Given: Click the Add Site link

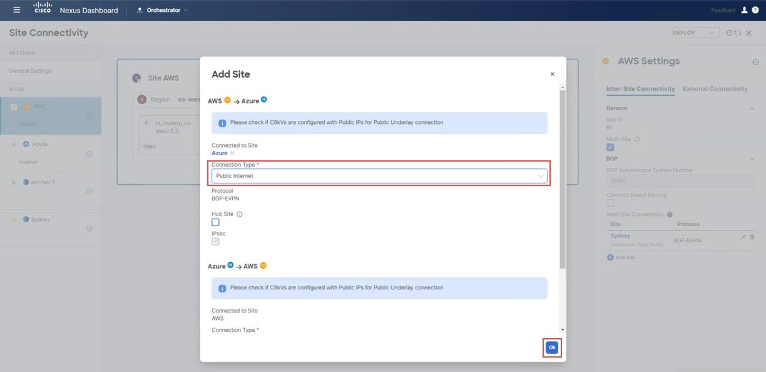Looking at the screenshot, I should click(x=625, y=257).
